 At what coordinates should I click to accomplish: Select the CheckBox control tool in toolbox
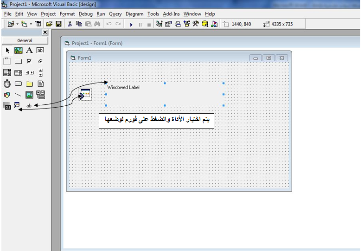(x=29, y=61)
